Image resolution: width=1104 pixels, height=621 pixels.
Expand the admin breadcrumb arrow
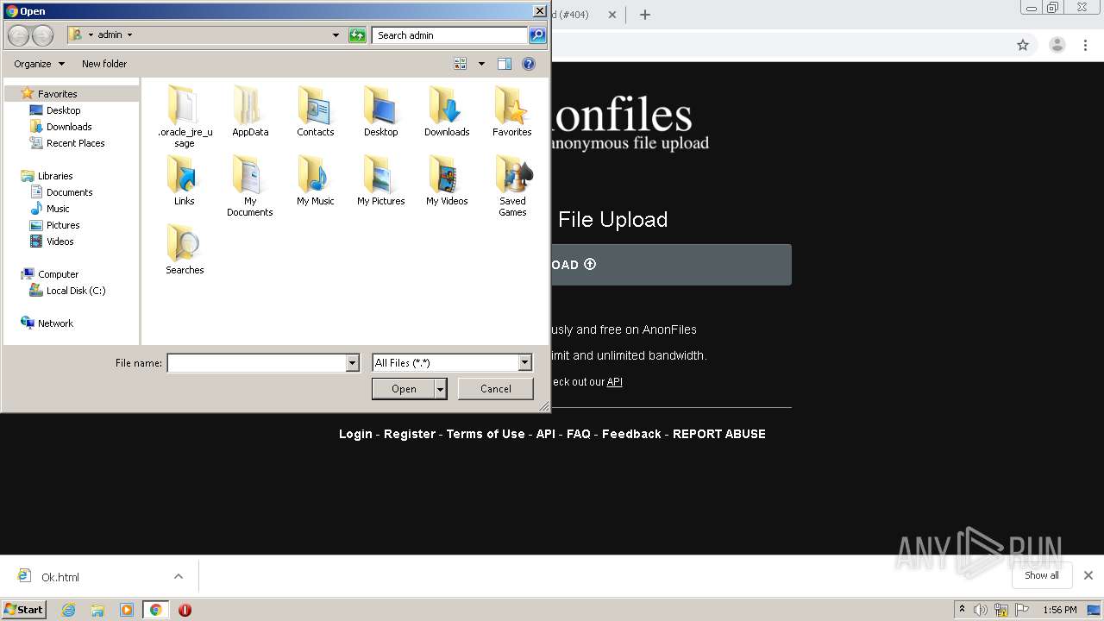click(130, 35)
